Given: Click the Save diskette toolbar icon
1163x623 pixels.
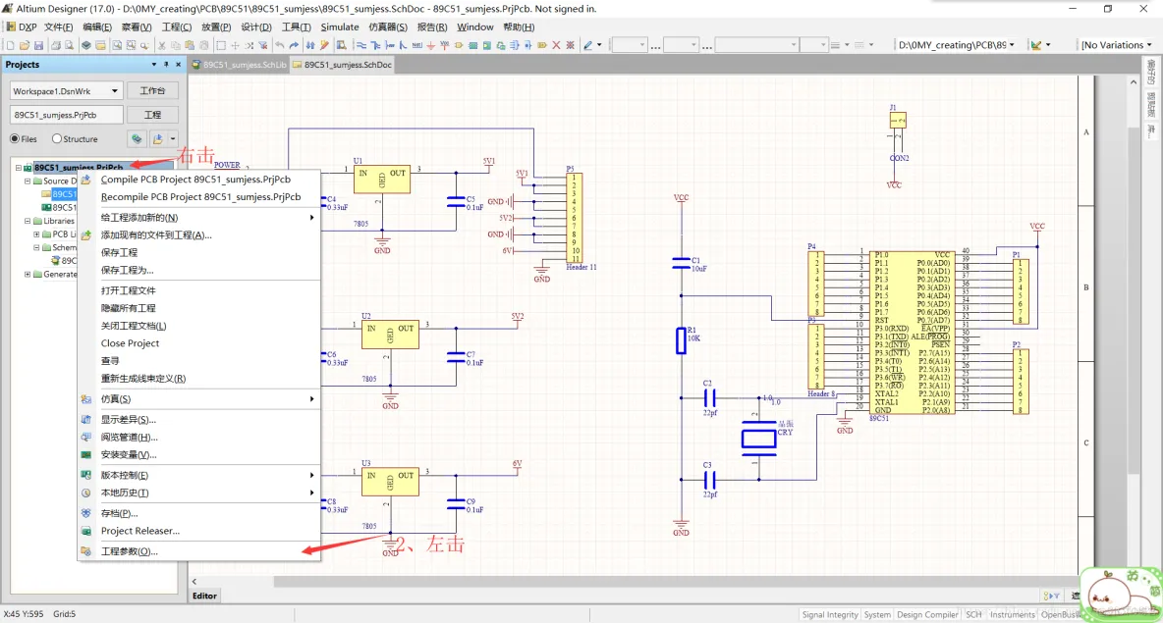Looking at the screenshot, I should [x=38, y=45].
